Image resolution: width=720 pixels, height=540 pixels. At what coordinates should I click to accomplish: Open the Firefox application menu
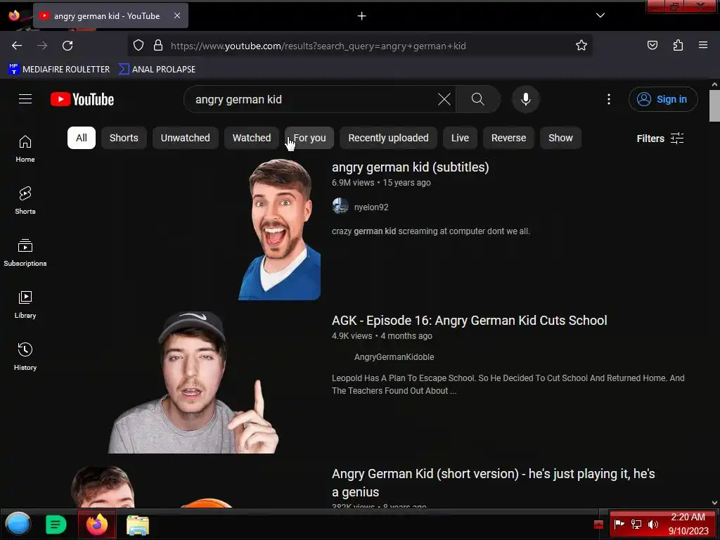(x=703, y=46)
